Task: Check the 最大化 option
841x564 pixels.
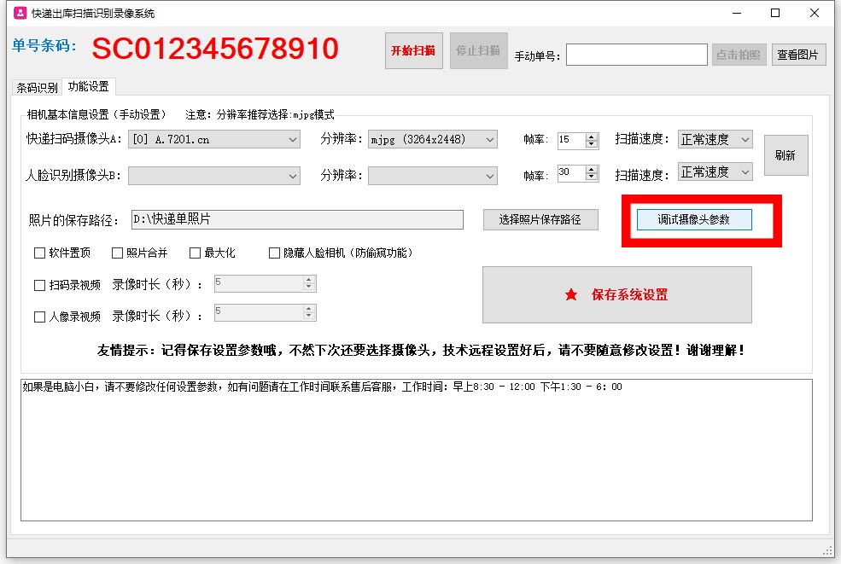Action: click(x=195, y=253)
